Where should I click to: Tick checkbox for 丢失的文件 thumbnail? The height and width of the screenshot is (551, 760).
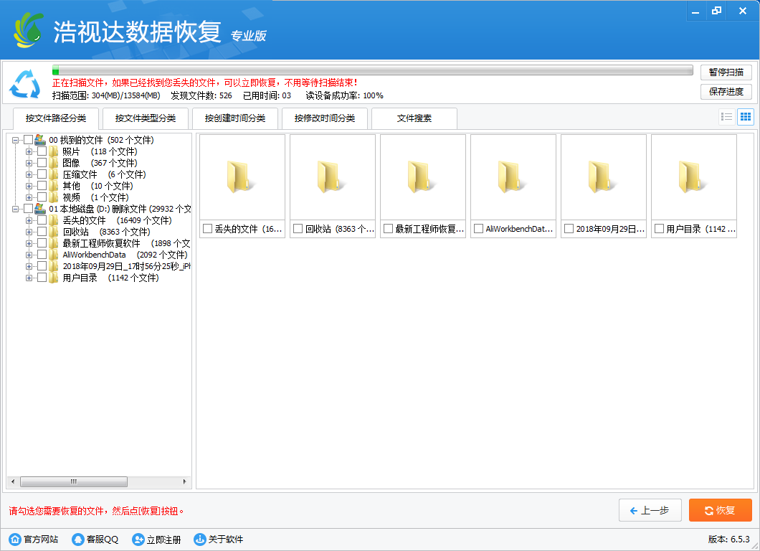(208, 229)
